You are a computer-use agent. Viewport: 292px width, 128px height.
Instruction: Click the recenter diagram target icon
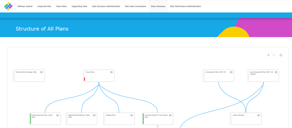coord(281,55)
